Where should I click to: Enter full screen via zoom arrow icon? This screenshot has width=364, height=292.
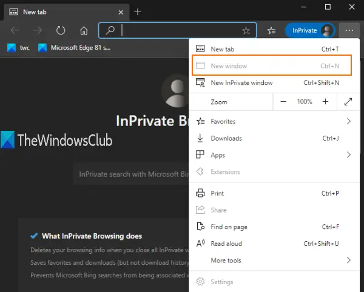coord(348,102)
